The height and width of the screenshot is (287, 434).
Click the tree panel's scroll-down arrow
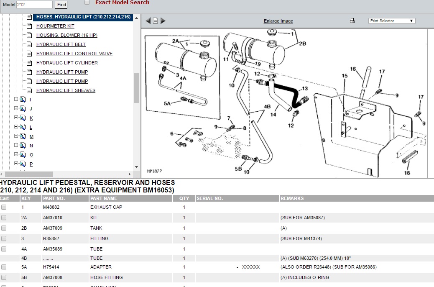click(136, 167)
